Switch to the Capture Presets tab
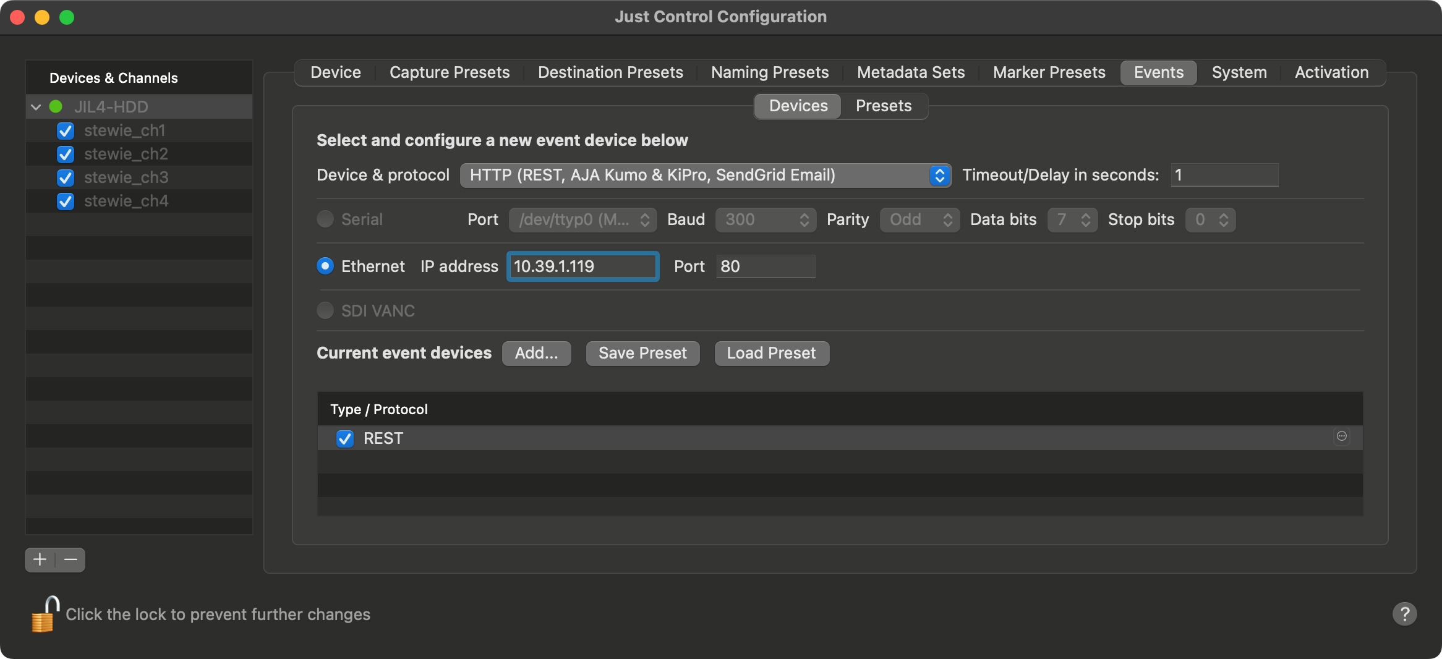 (x=450, y=72)
